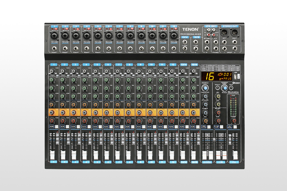The width and height of the screenshot is (287, 191).
Task: Click the channel 6 orange FX knob
Action: (107, 112)
